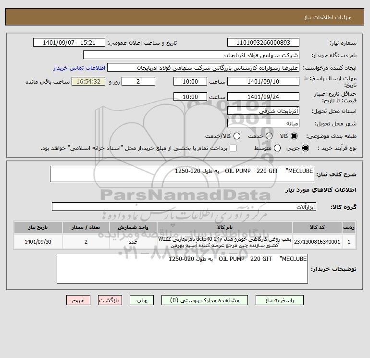Click مشاهده مدارک پیوستی (0) button
Viewport: 370px width, 358px height.
(205, 300)
